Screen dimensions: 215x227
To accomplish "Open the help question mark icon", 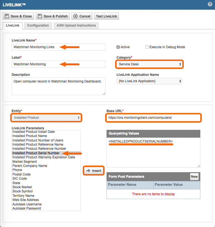I will click(x=210, y=4).
